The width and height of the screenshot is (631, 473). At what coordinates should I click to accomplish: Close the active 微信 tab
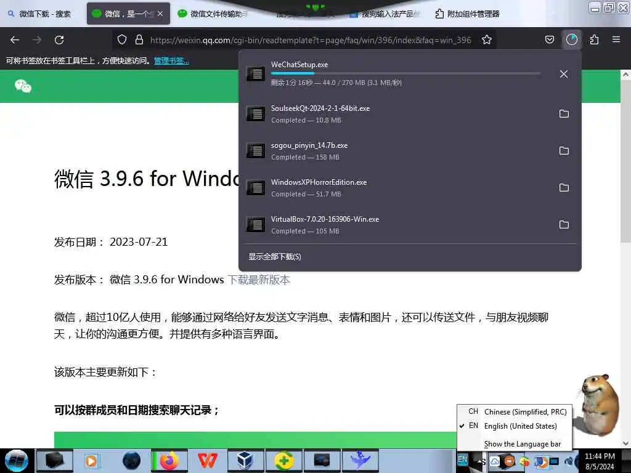(x=160, y=14)
